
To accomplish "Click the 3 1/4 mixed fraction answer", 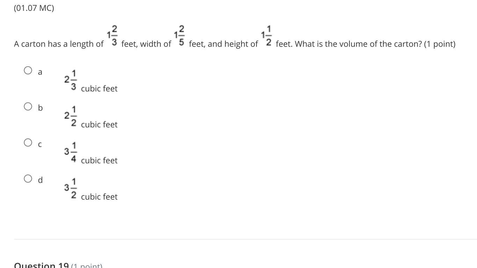I will pos(71,152).
